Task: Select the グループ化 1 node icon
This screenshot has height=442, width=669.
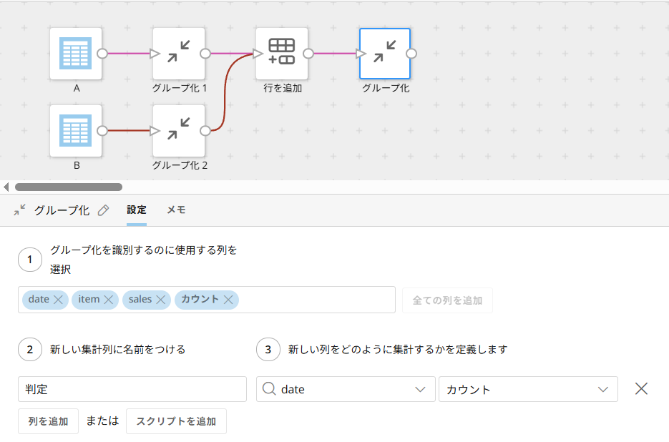Action: (179, 54)
